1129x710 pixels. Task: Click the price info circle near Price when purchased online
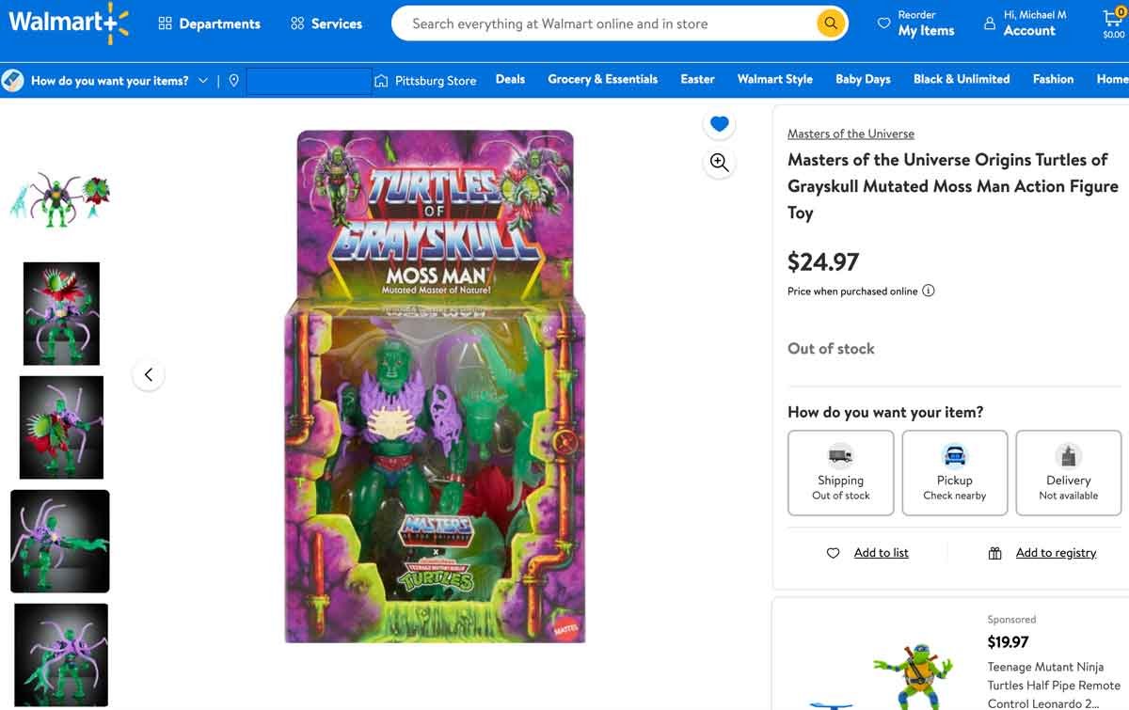pos(929,291)
